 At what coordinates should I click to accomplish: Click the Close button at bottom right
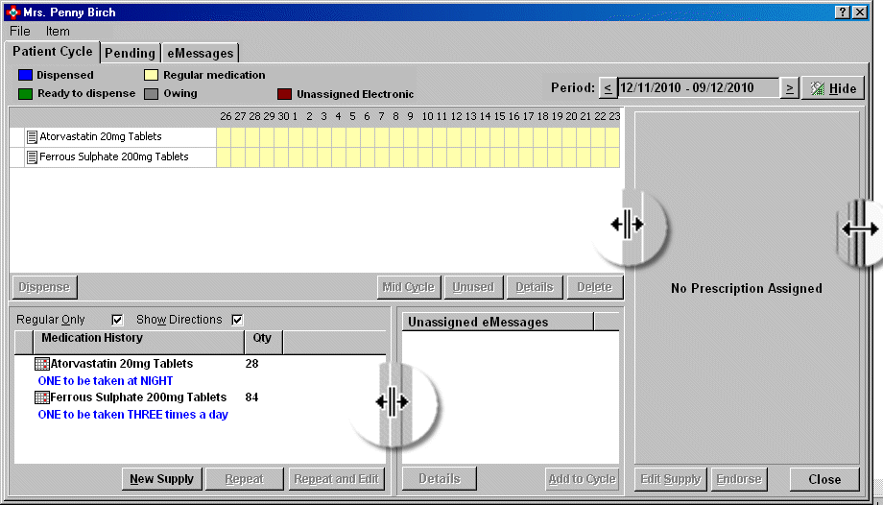click(824, 479)
